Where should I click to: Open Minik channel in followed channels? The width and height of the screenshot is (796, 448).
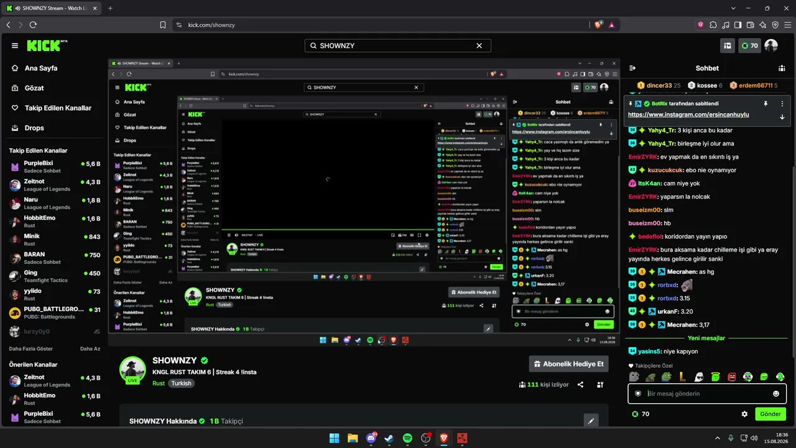[54, 240]
